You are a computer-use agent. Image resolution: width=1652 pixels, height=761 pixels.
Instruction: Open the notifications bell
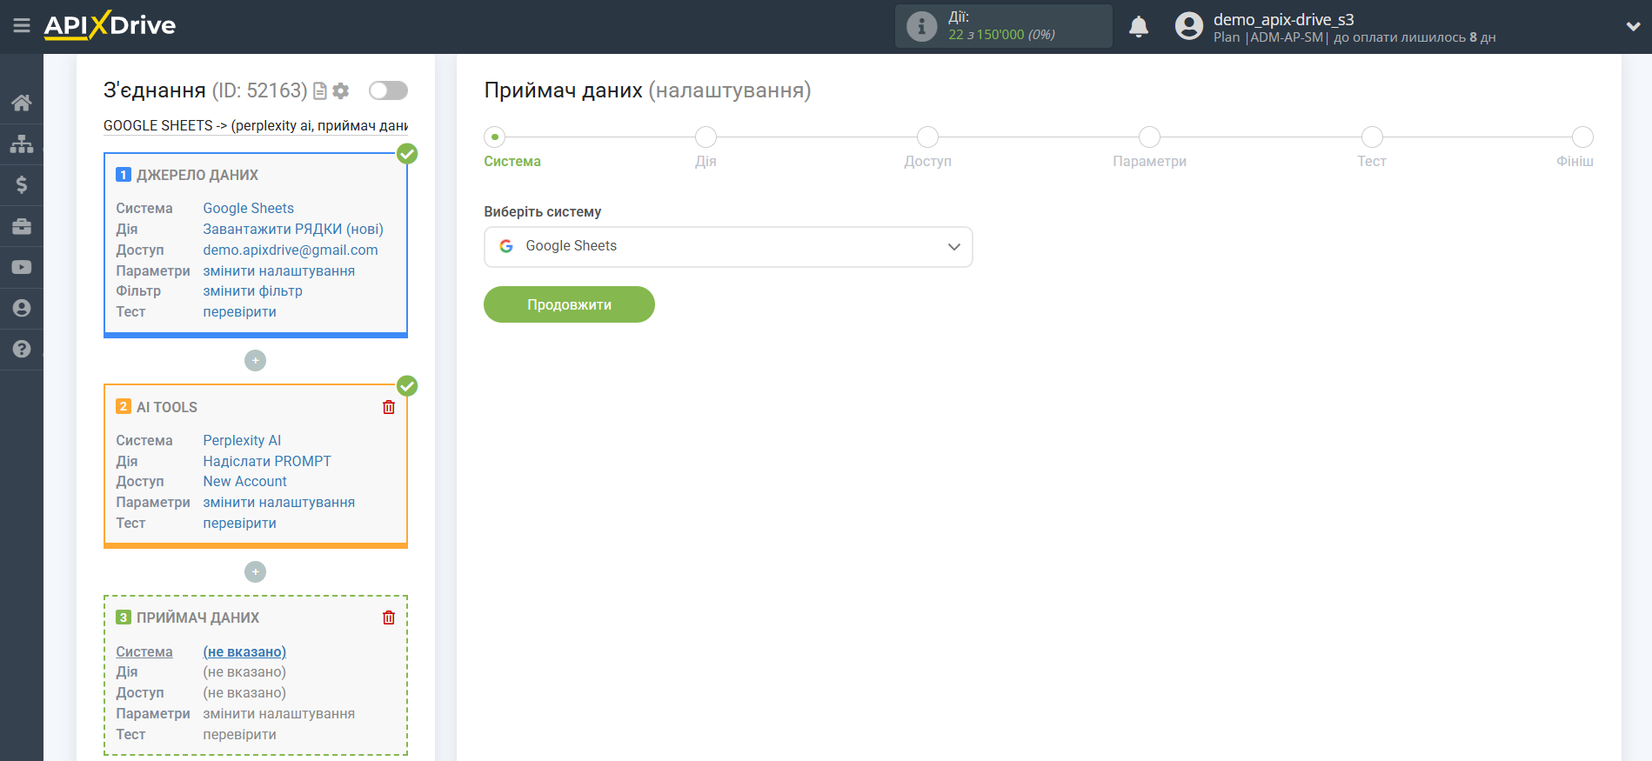point(1139,27)
